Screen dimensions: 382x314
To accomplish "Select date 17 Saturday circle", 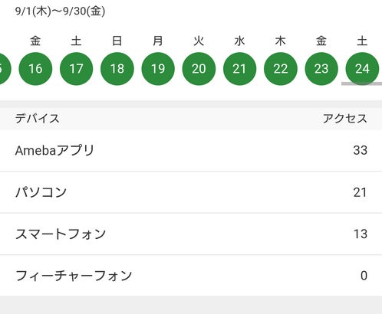I will point(76,69).
